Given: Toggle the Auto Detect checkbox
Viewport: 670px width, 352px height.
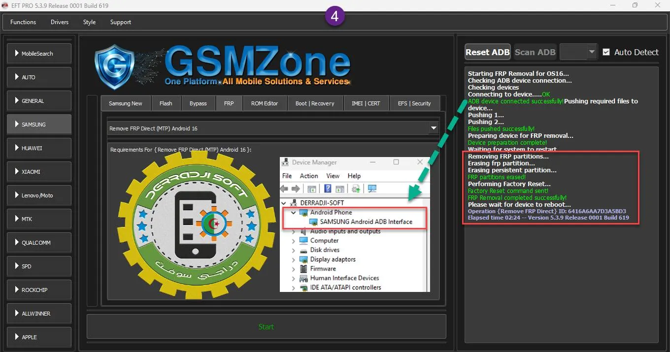Looking at the screenshot, I should (x=606, y=52).
